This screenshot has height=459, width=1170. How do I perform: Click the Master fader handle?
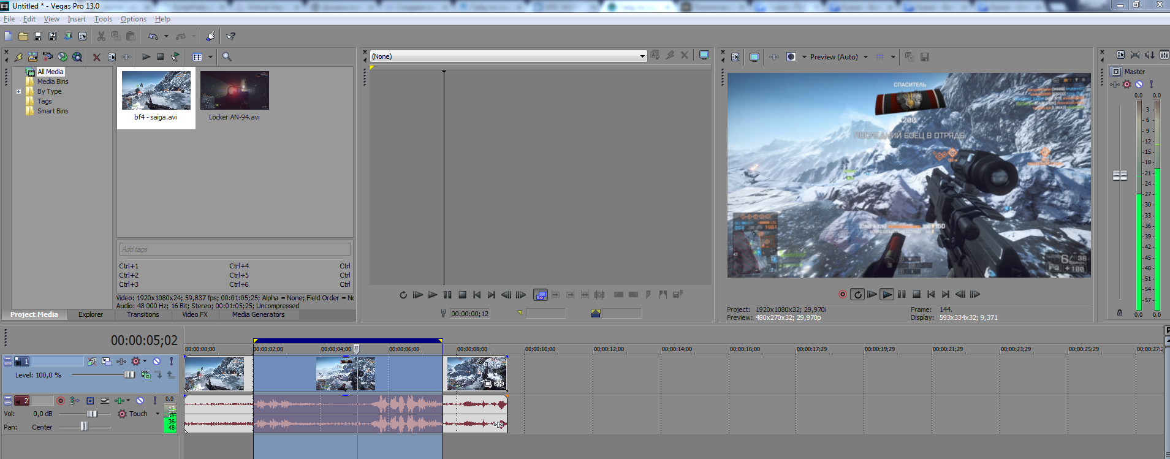[x=1120, y=176]
